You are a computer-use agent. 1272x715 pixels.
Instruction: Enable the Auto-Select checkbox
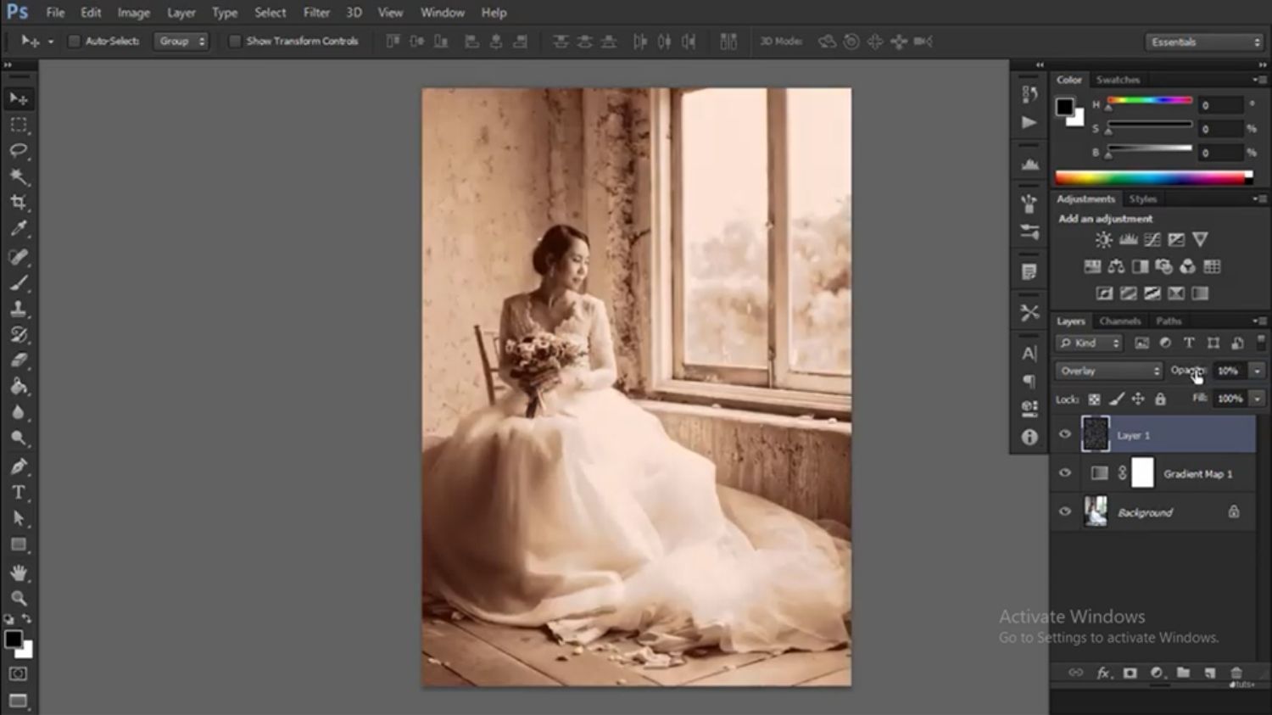point(74,41)
